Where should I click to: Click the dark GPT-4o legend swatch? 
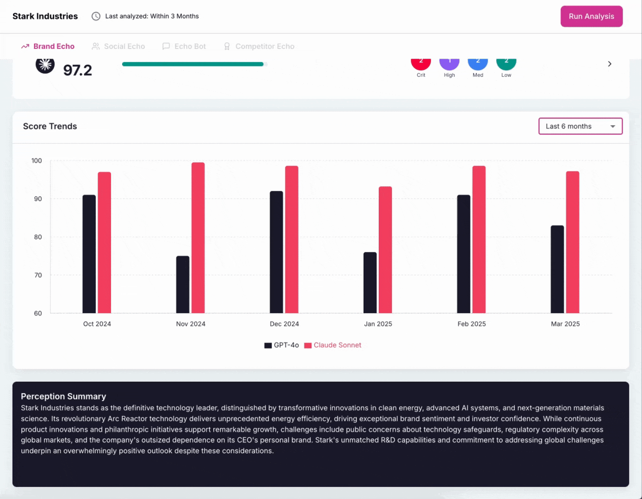tap(268, 345)
